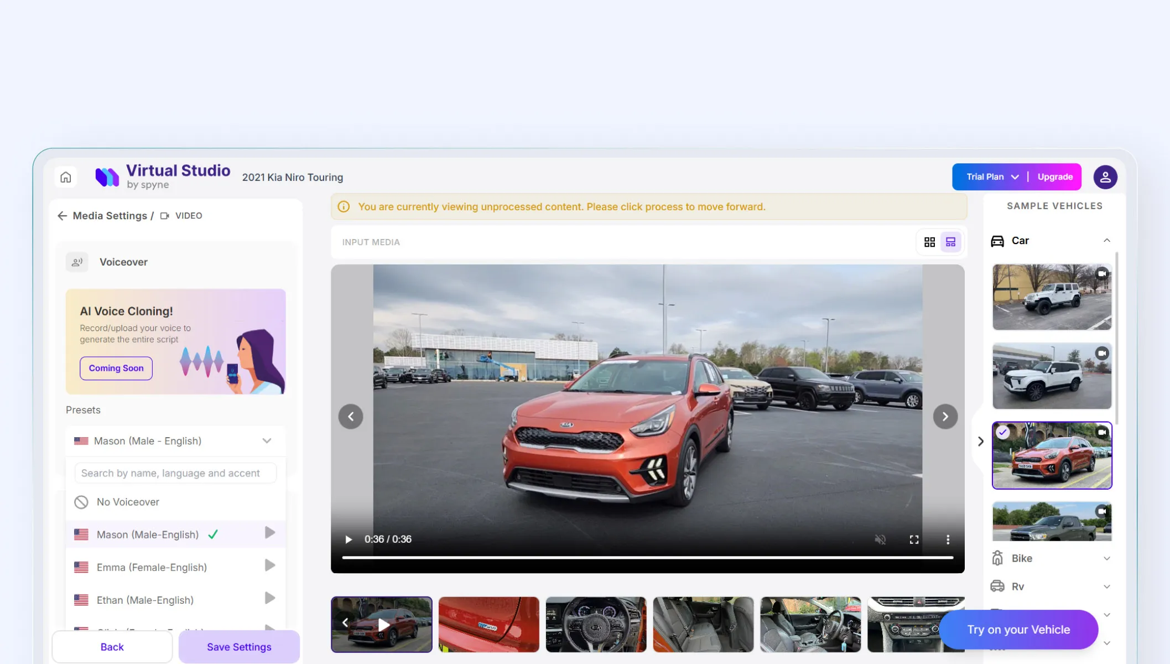This screenshot has height=664, width=1170.
Task: Unmute the video with the speaker icon
Action: pyautogui.click(x=880, y=539)
